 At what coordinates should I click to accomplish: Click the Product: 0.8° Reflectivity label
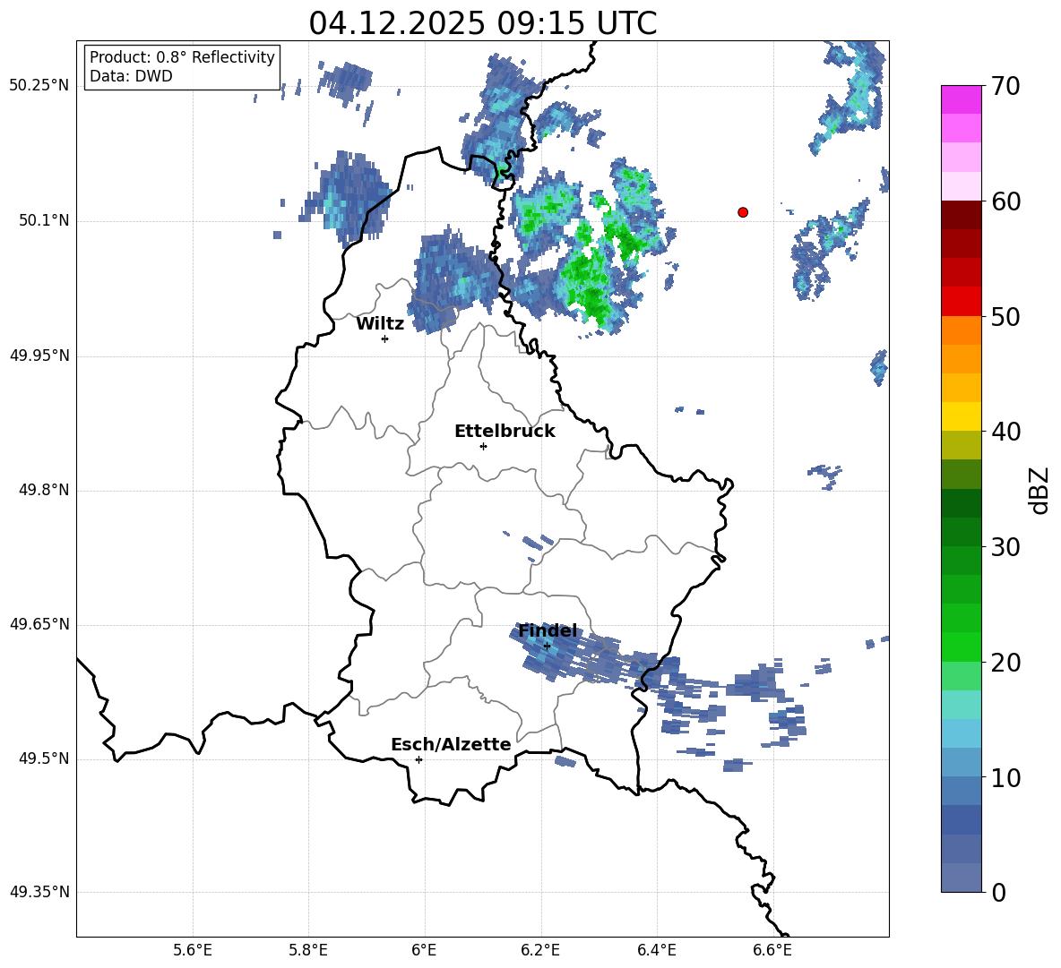(182, 57)
